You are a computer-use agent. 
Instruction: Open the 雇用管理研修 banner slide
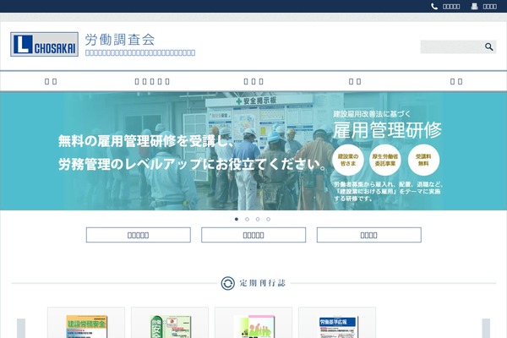253,151
